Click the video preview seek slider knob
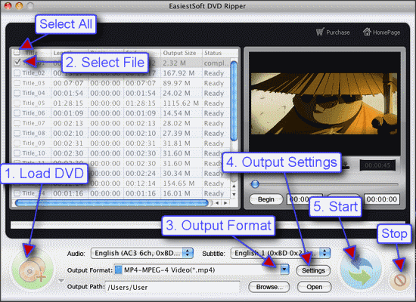 click(255, 184)
